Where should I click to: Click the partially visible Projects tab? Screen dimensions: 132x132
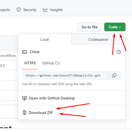pos(5,10)
